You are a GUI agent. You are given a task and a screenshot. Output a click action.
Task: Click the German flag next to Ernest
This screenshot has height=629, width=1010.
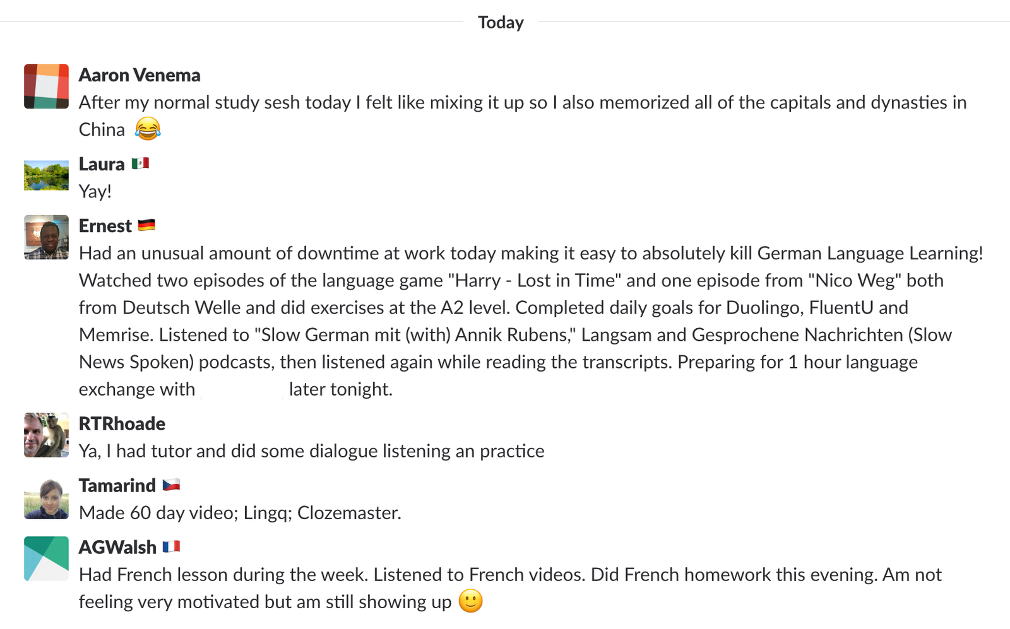coord(146,225)
